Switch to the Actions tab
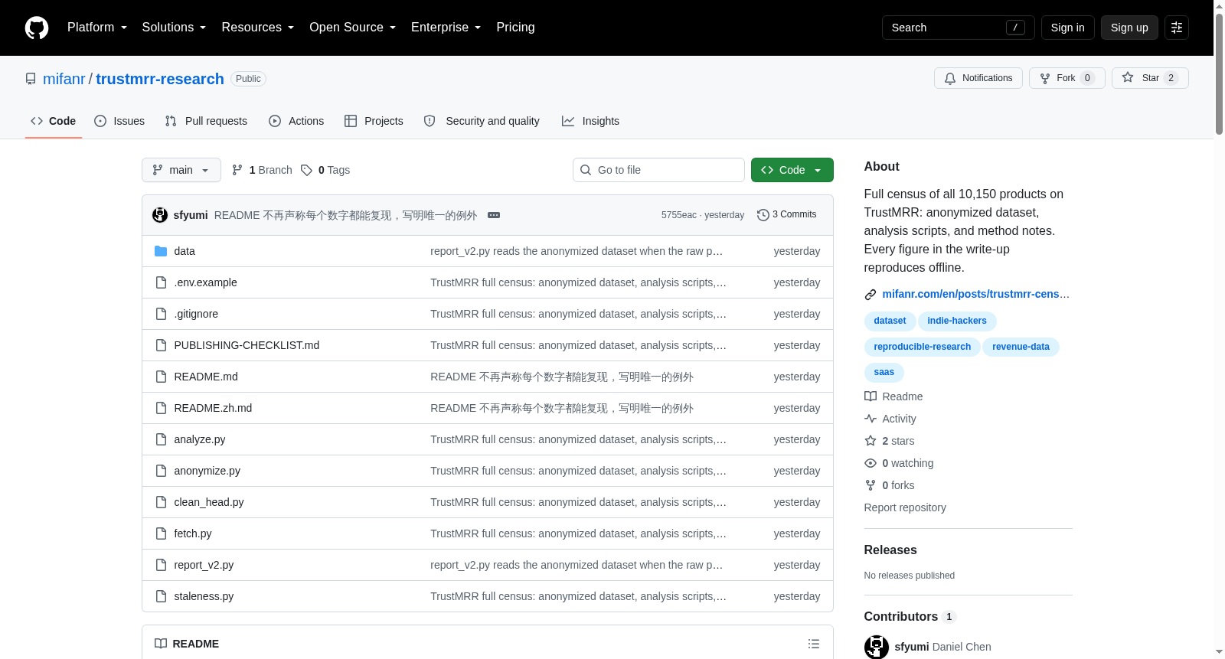The height and width of the screenshot is (659, 1225). point(296,121)
